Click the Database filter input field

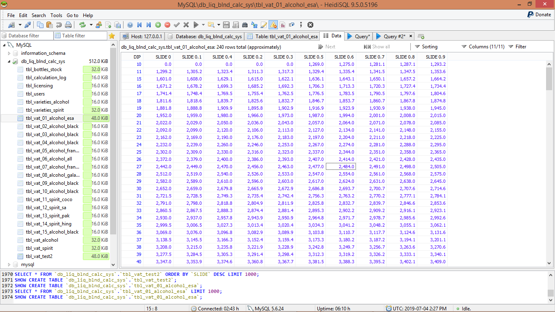27,36
